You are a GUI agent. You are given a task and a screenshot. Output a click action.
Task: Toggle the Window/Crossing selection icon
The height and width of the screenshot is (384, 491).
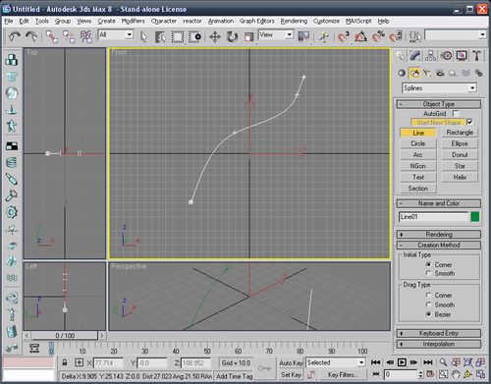(x=195, y=36)
